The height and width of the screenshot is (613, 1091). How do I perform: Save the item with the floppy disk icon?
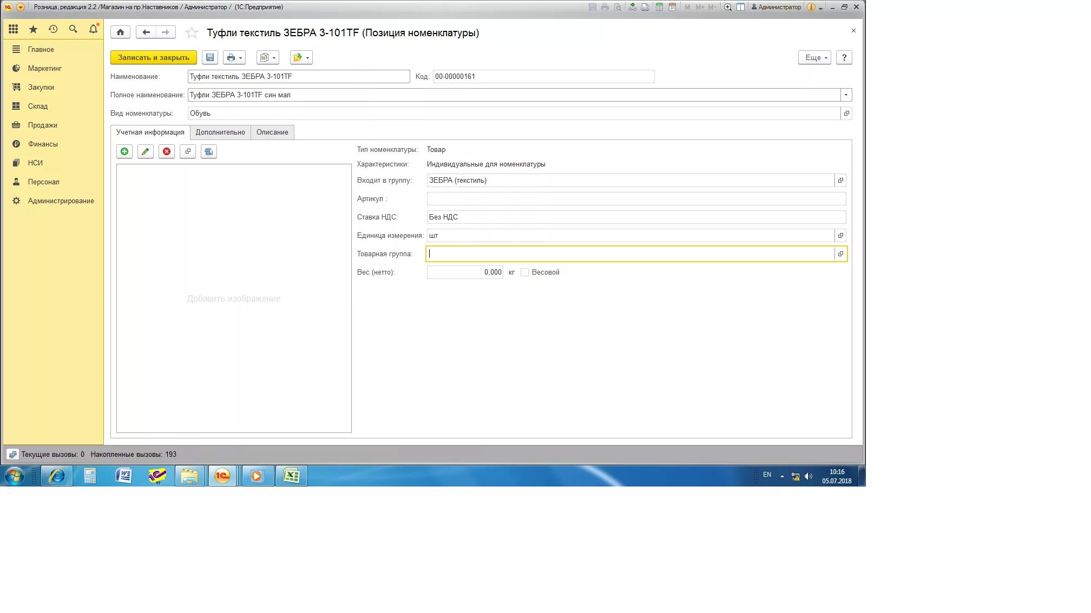tap(210, 57)
